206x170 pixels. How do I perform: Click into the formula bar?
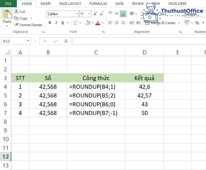(x=139, y=41)
